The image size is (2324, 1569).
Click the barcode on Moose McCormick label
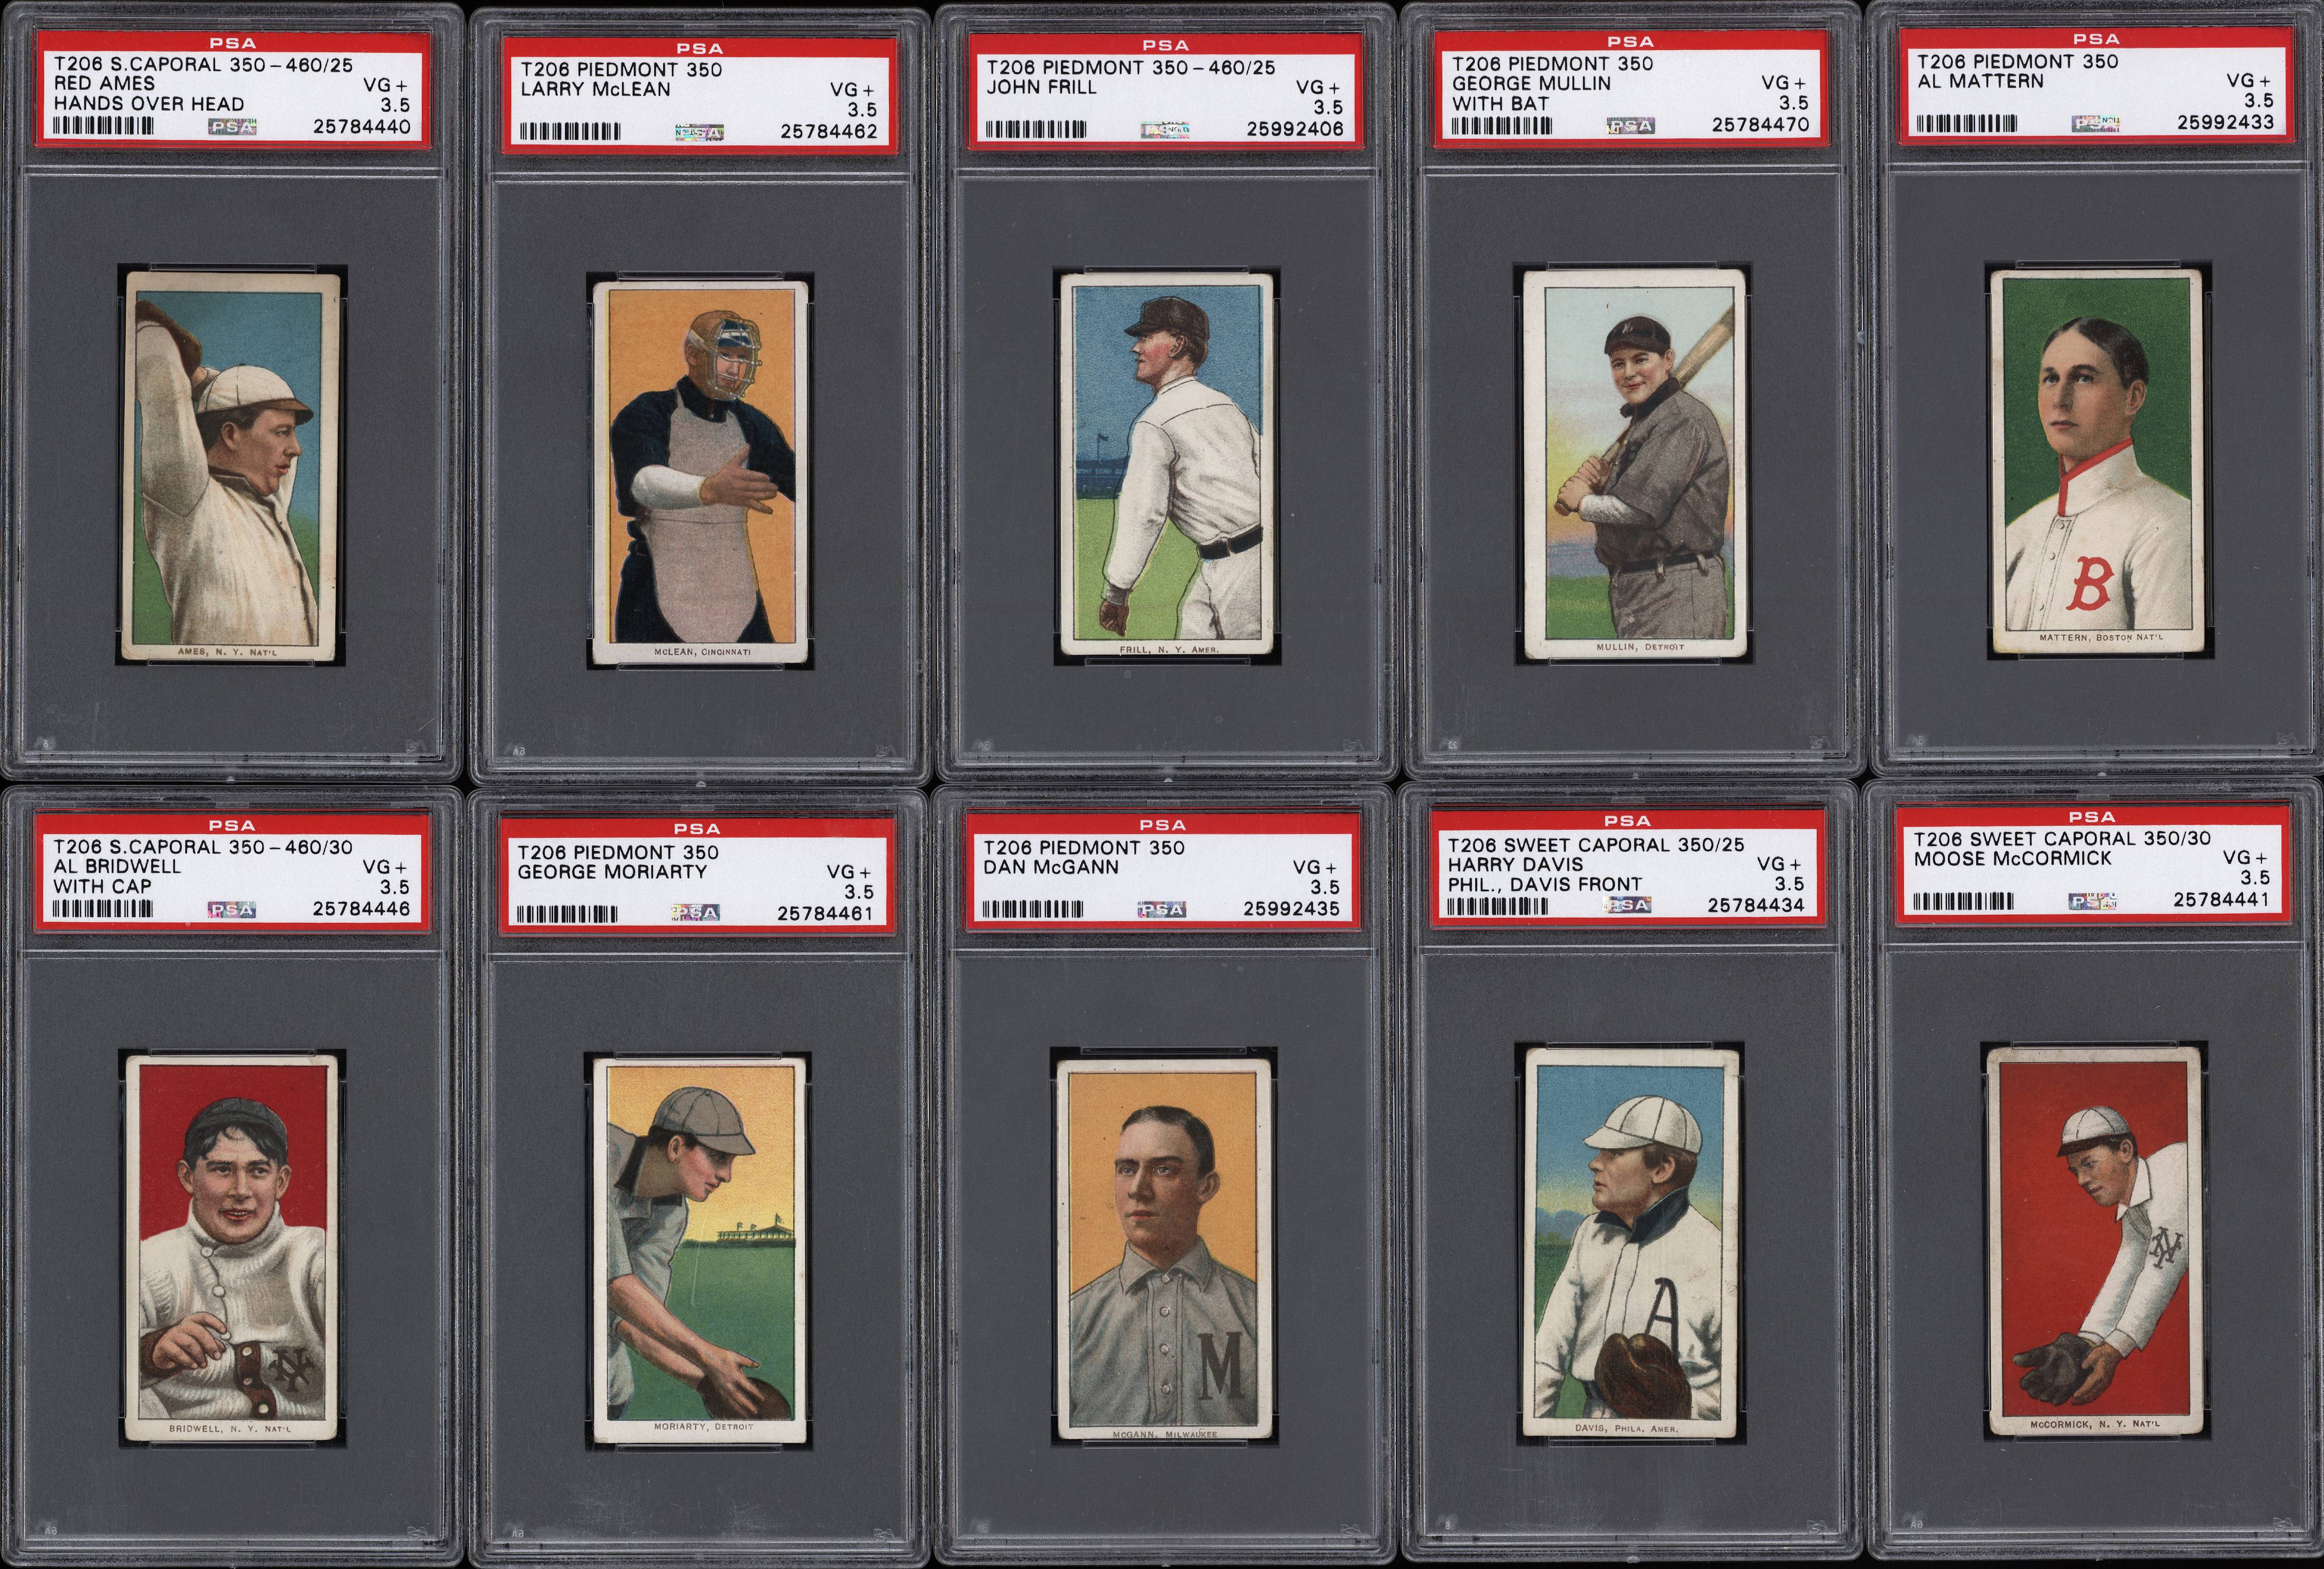(1964, 901)
